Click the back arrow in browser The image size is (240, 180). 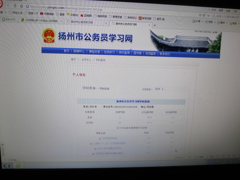[9, 6]
